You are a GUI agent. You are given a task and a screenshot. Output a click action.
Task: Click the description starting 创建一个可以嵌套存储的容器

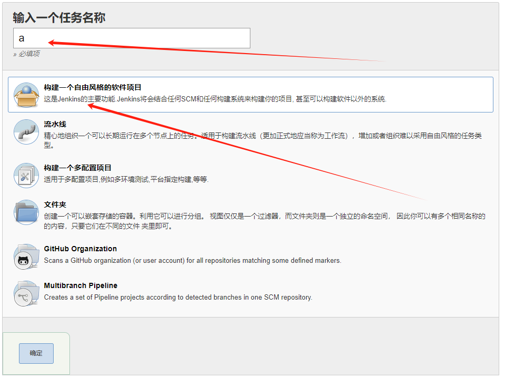[265, 221]
